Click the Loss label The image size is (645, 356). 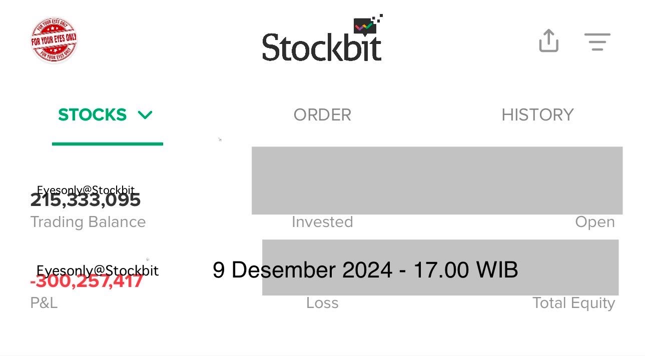coord(322,303)
